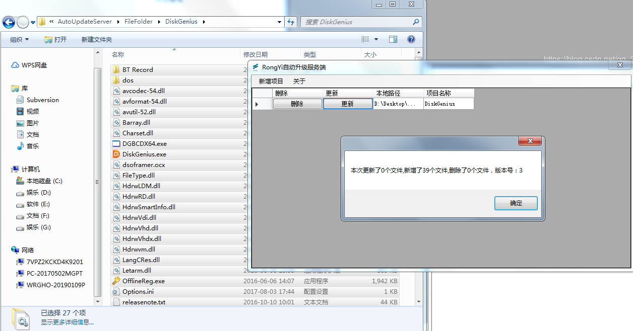
Task: Open the recent locations dropdown arrow
Action: (x=33, y=22)
